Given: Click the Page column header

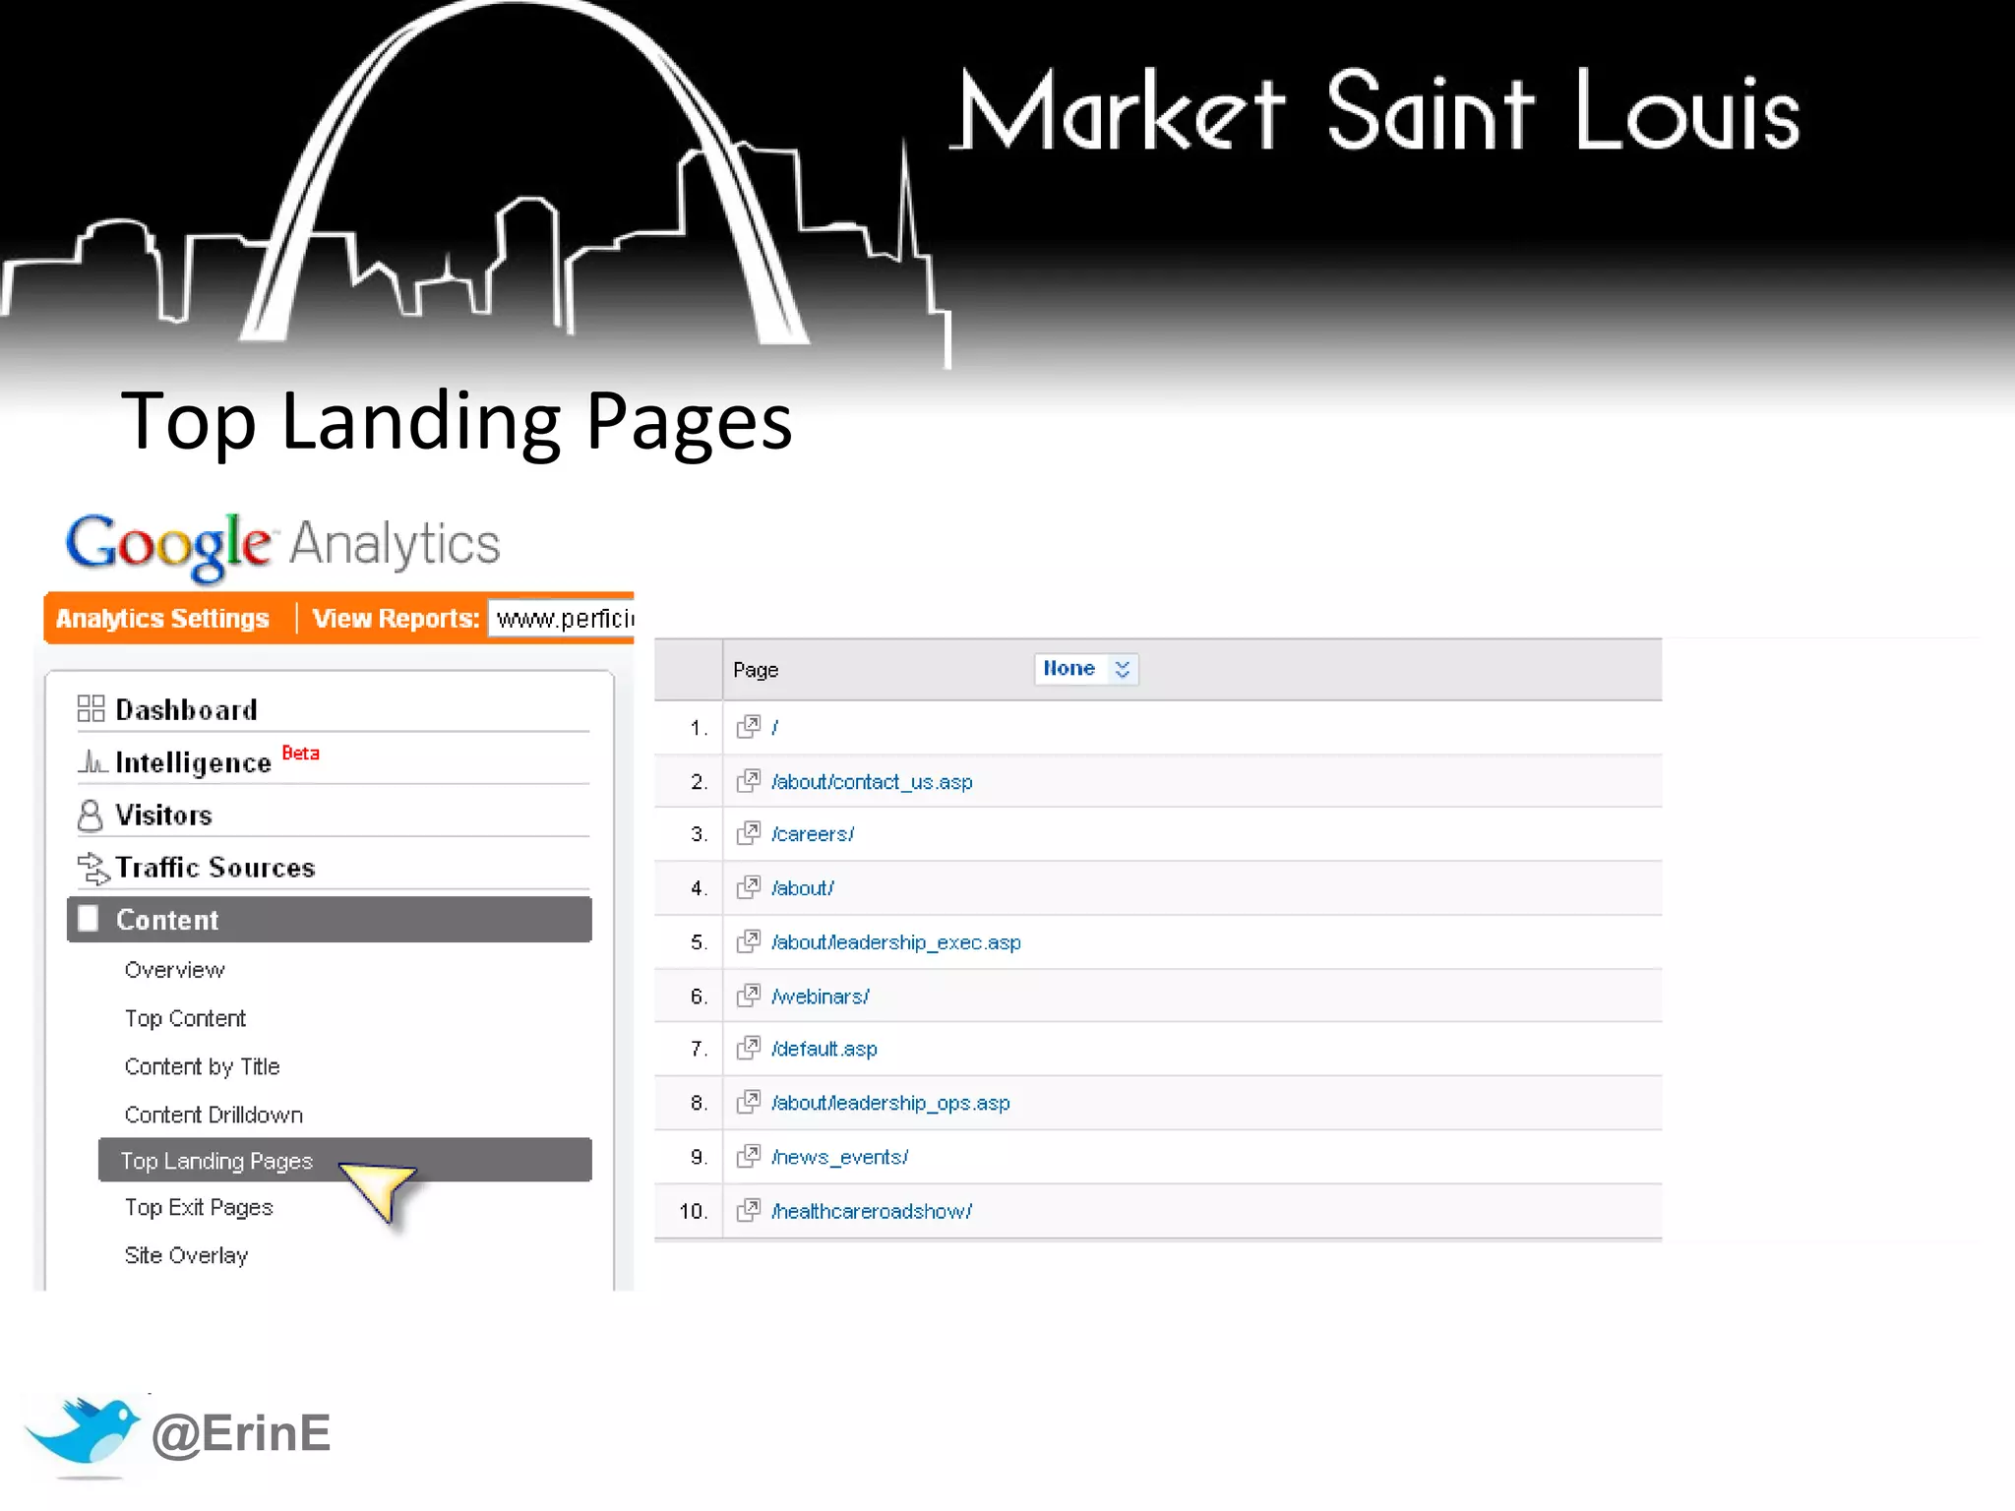Looking at the screenshot, I should pyautogui.click(x=756, y=670).
